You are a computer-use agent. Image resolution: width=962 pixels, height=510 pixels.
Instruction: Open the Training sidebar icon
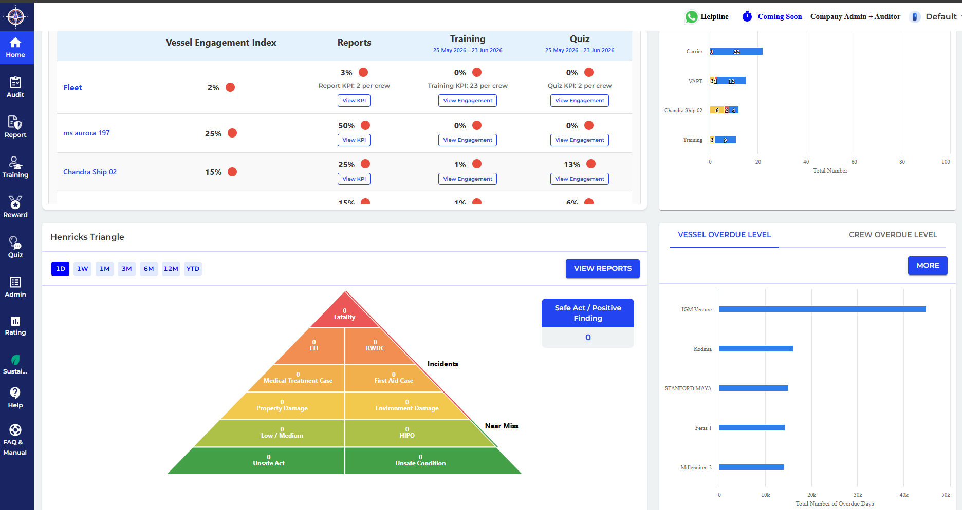(15, 162)
